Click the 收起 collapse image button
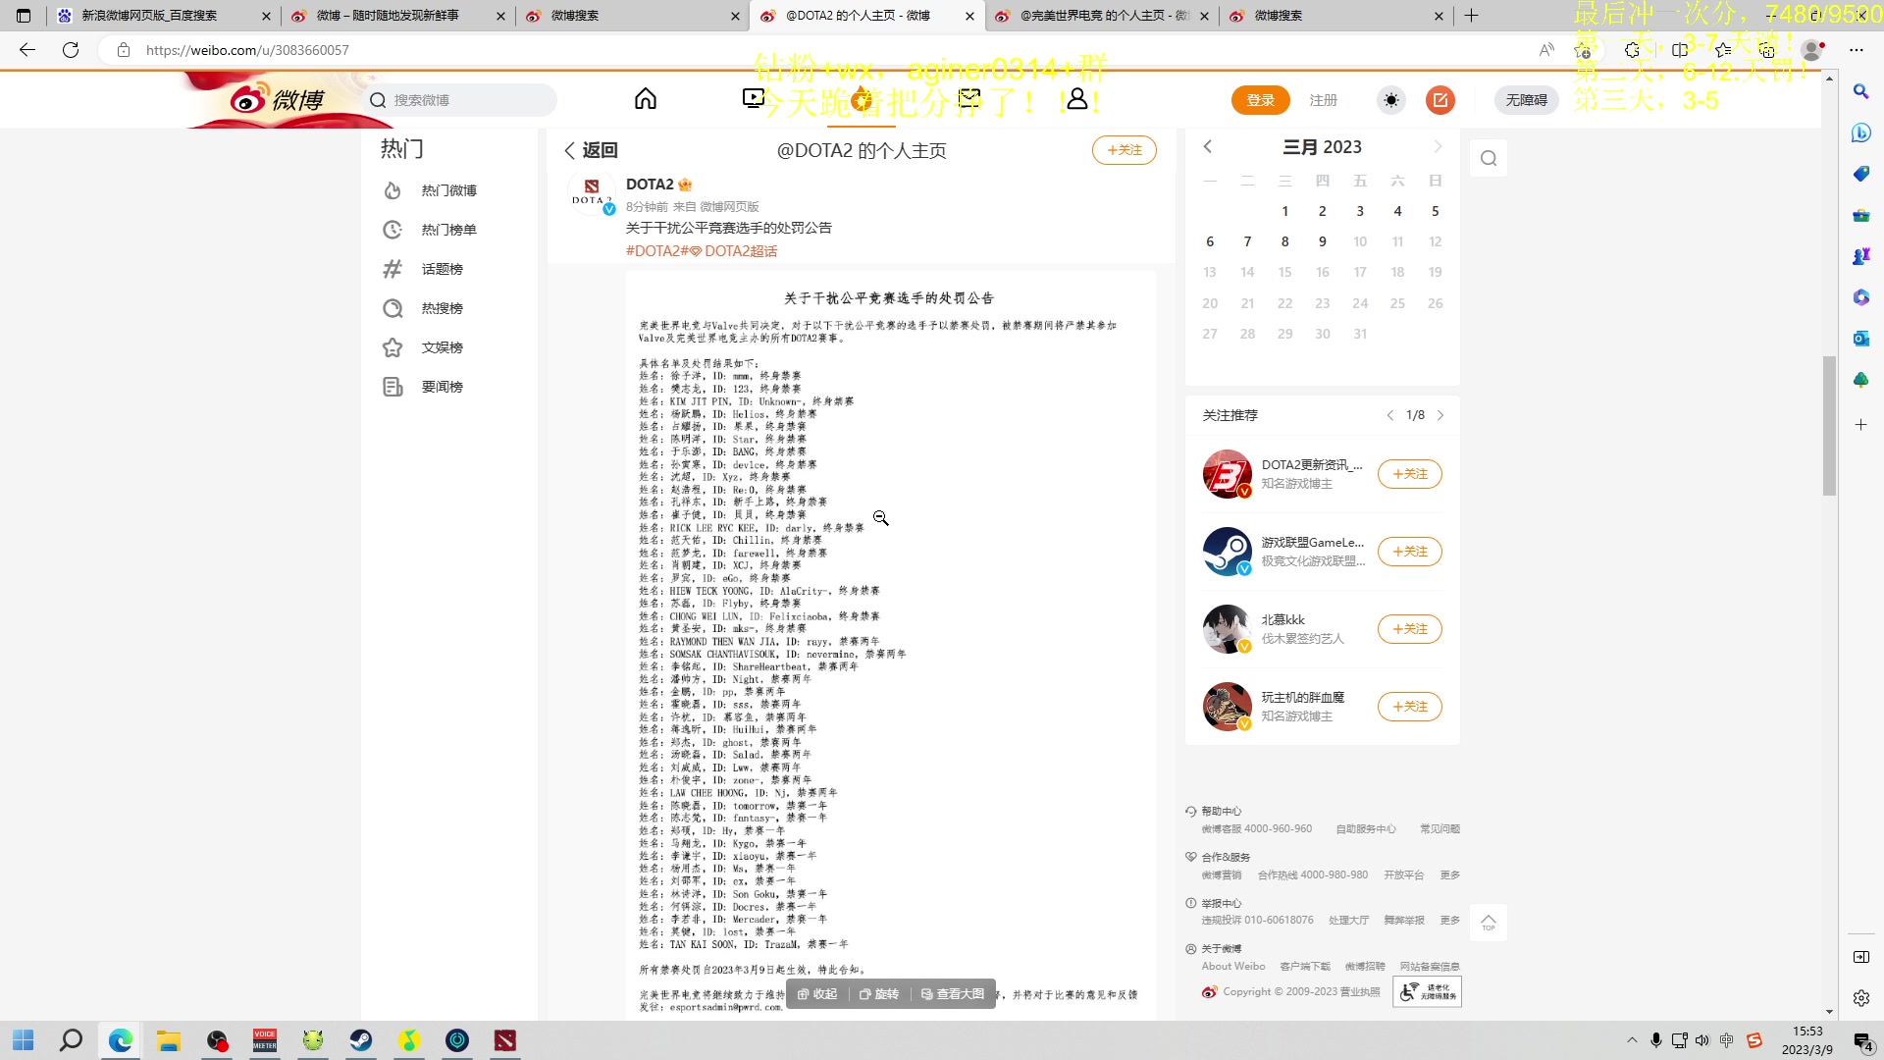 [x=817, y=994]
